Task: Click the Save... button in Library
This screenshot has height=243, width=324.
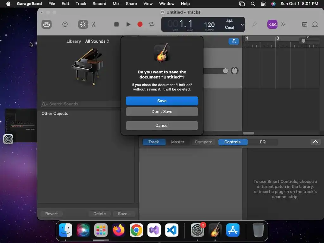Action: [x=124, y=214]
